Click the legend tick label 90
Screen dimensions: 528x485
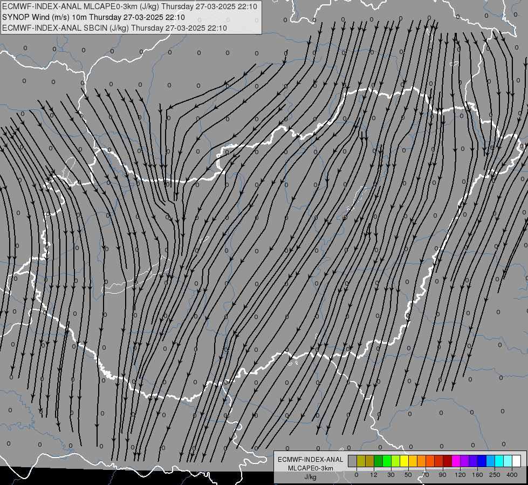pos(442,475)
